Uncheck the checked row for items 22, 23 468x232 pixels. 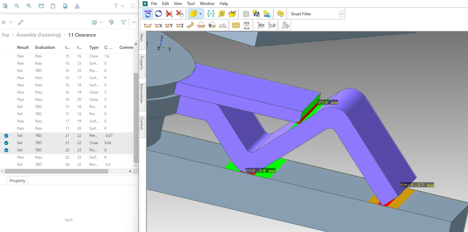[6, 150]
